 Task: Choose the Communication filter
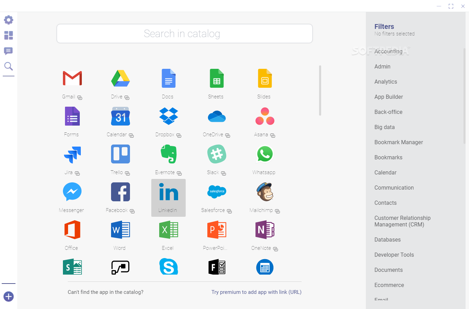[394, 188]
